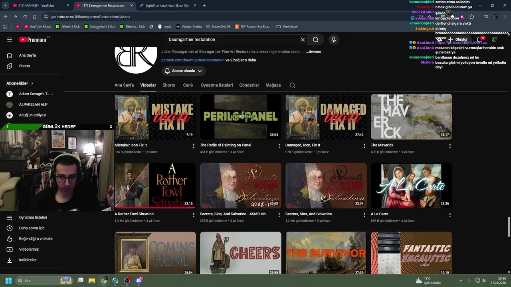The height and width of the screenshot is (287, 511).
Task: Open options menu for The Perils of Painting on Panel
Action: 279,146
